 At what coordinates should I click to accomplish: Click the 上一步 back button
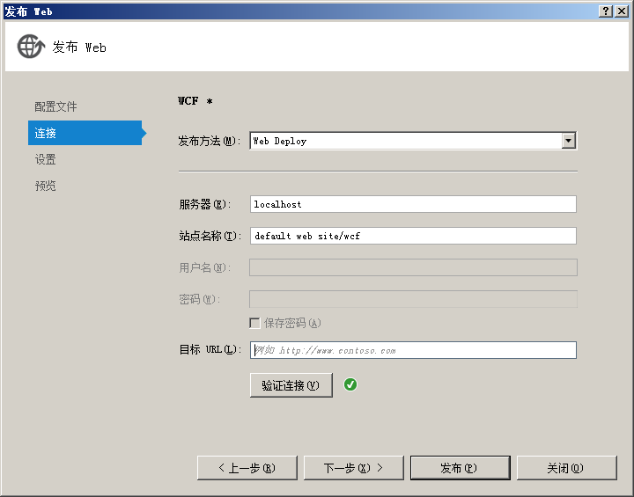tap(247, 468)
